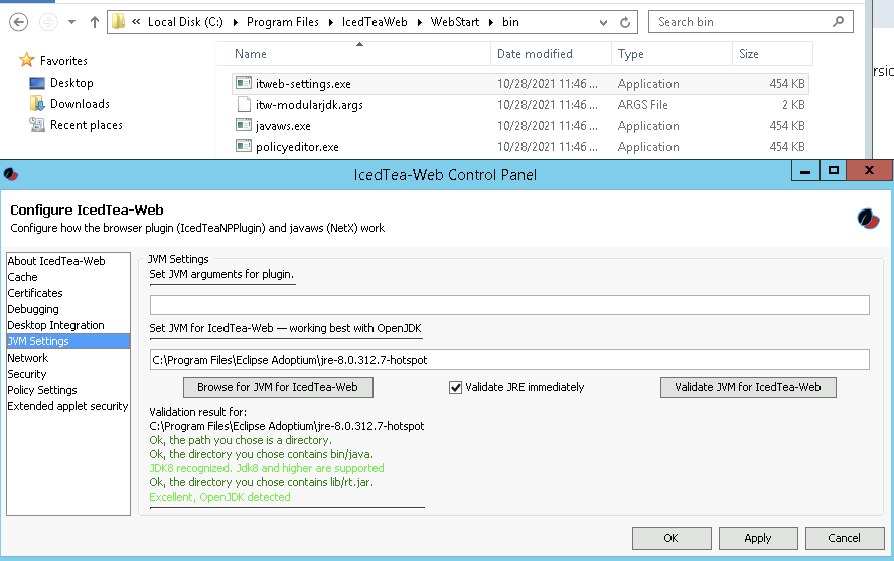The image size is (894, 561).
Task: Uncheck Validate JRE immediately
Action: point(456,387)
